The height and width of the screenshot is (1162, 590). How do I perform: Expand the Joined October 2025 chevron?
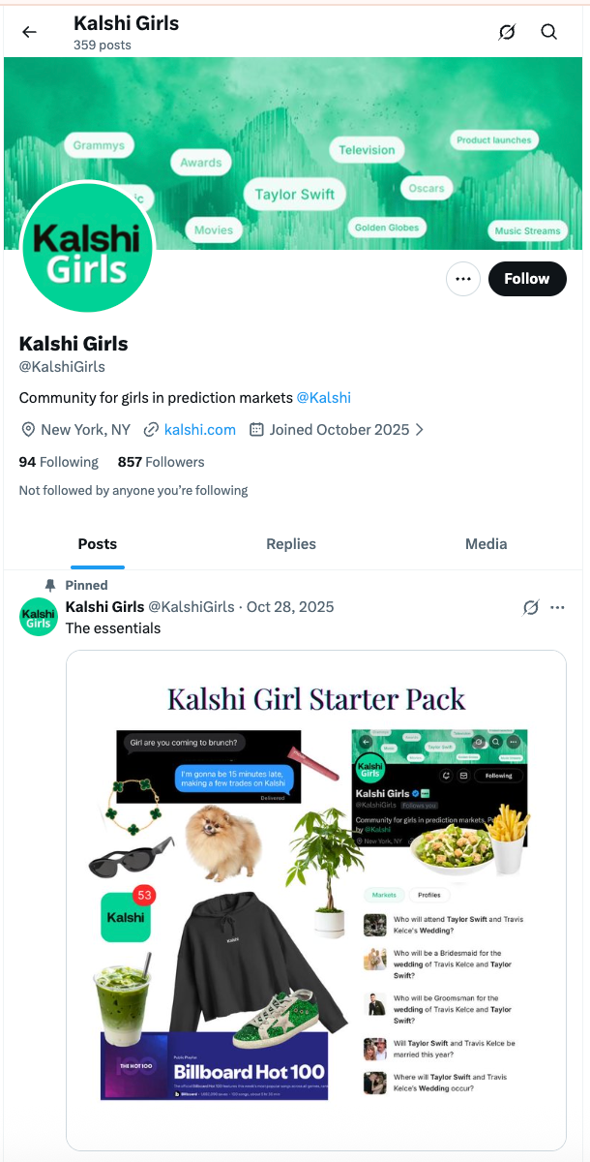[420, 430]
